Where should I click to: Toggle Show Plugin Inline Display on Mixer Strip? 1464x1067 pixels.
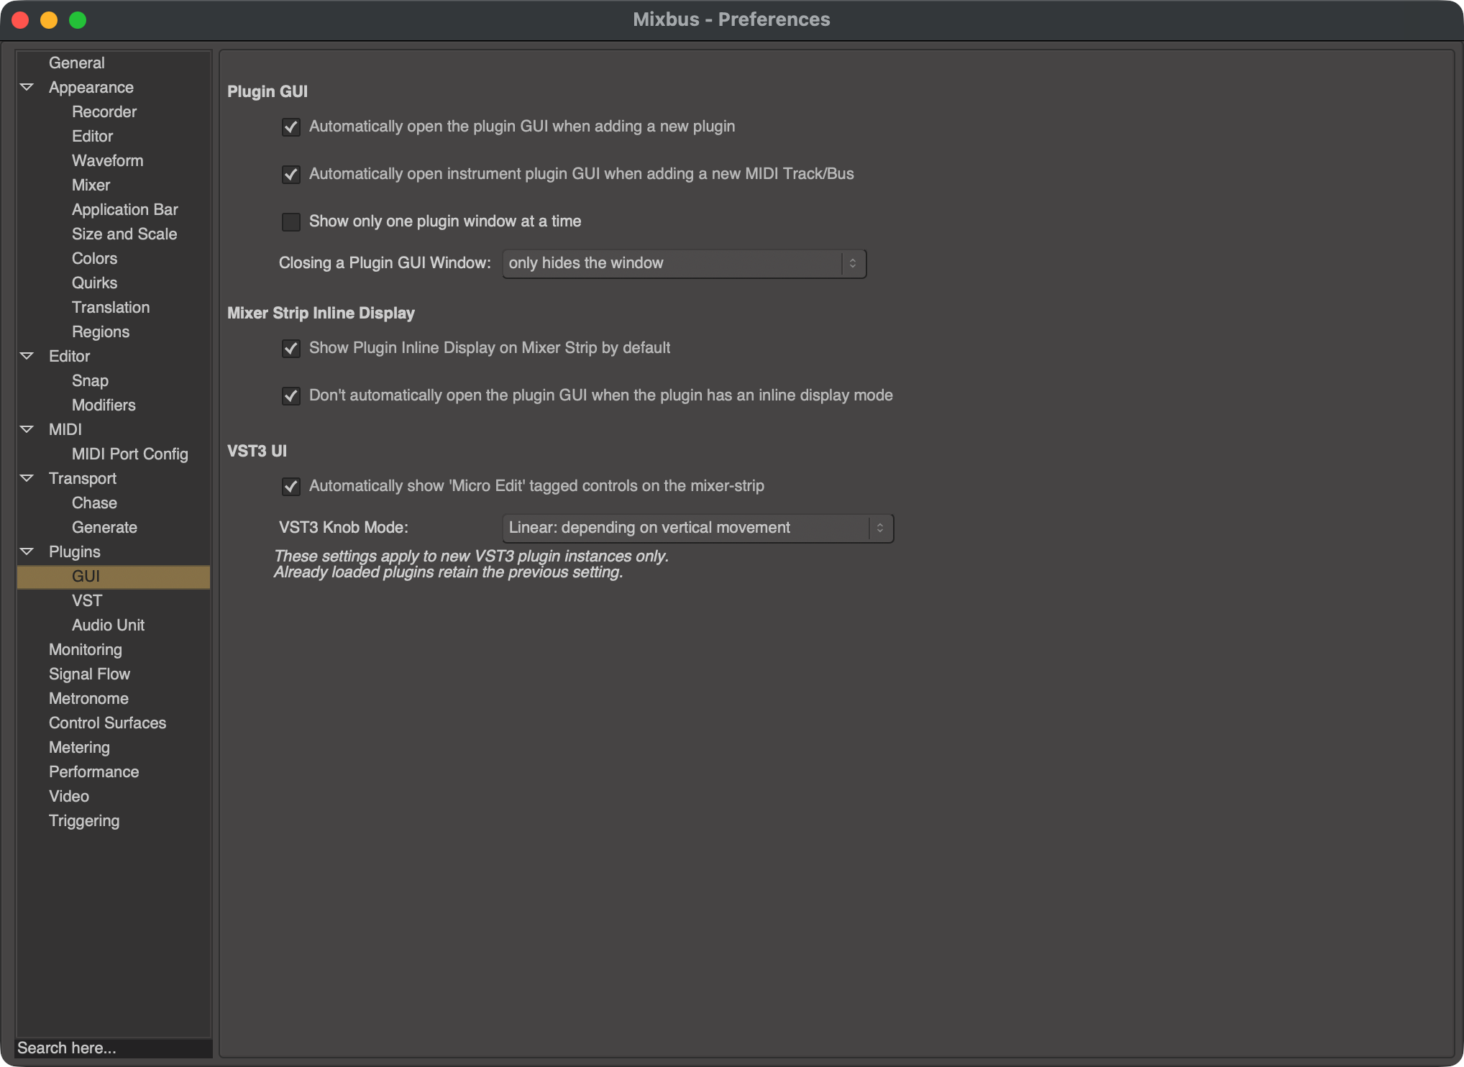(290, 349)
